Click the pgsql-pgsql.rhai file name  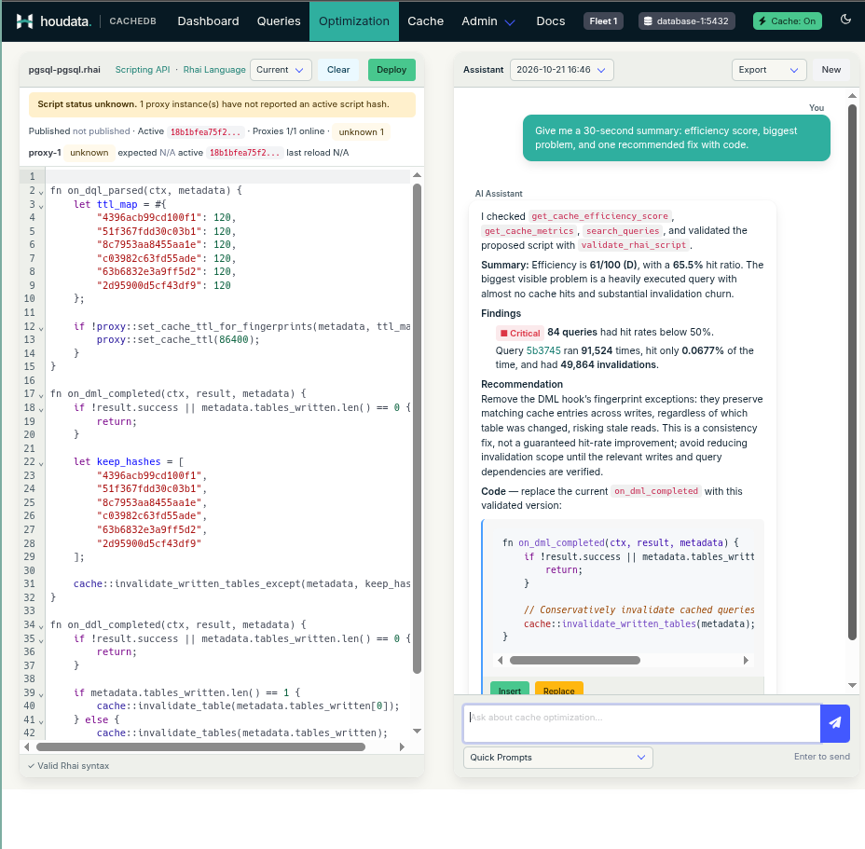[64, 70]
